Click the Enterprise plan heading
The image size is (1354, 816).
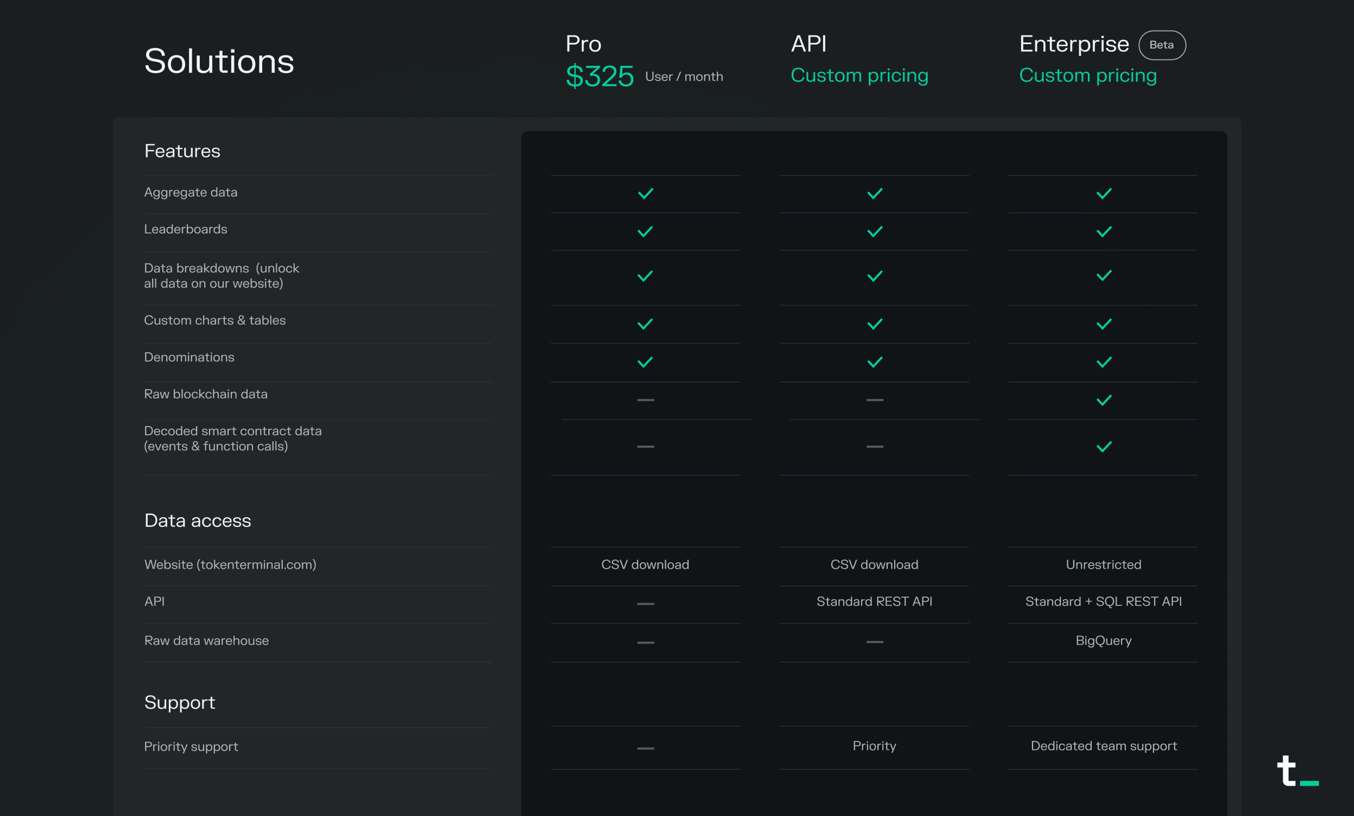click(1074, 44)
